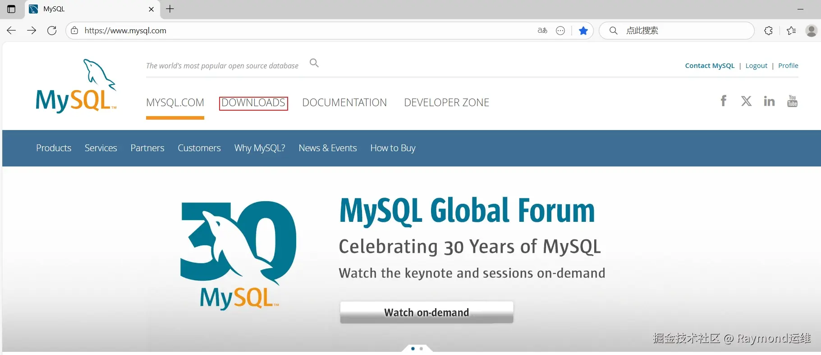The image size is (821, 355).
Task: Select the first carousel dot
Action: (413, 349)
